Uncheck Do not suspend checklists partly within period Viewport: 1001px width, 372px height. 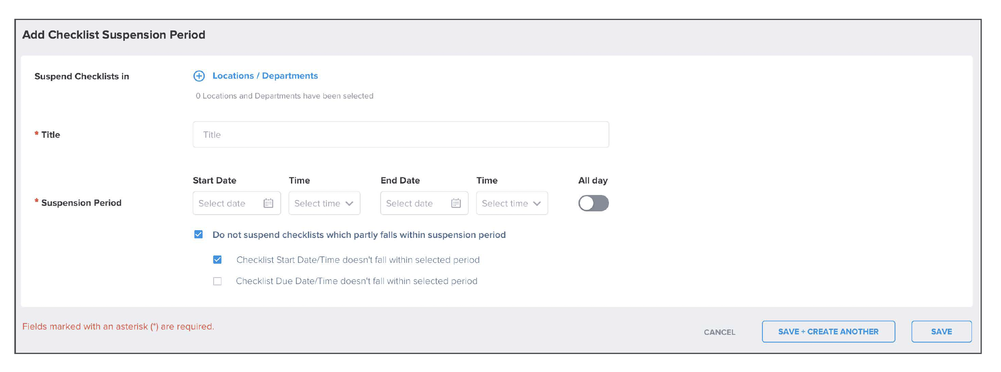(198, 234)
